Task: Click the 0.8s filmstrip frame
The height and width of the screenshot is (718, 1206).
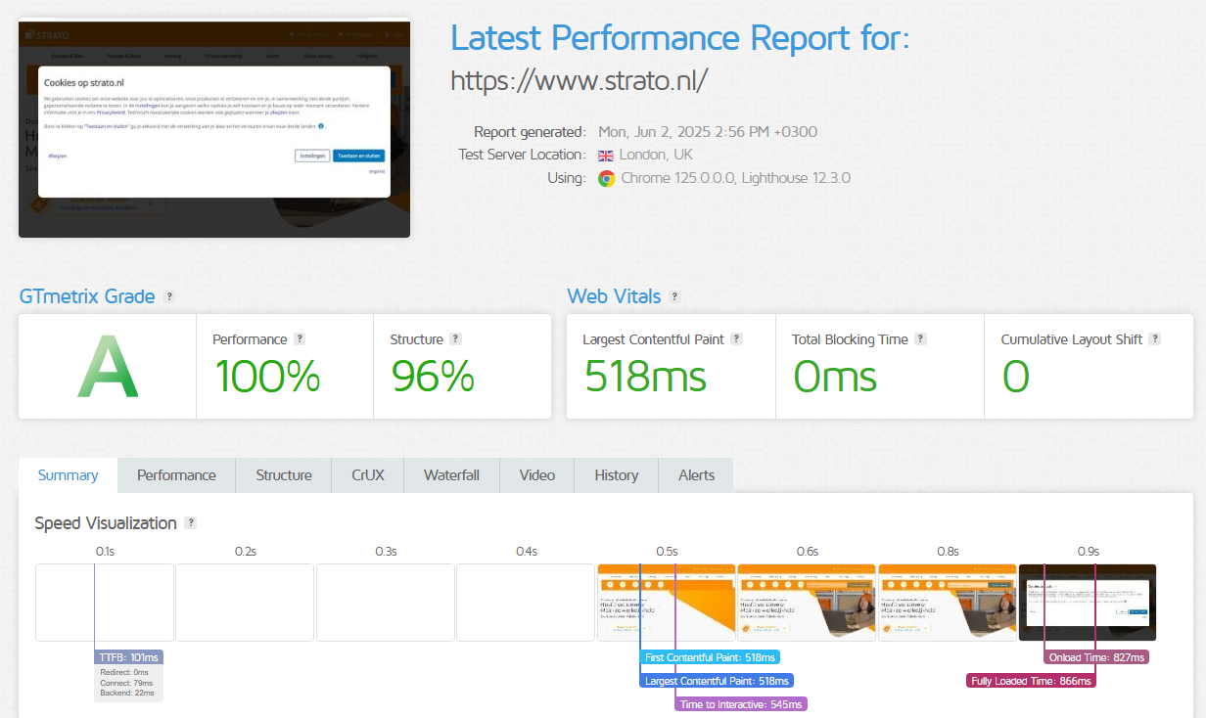Action: (948, 603)
